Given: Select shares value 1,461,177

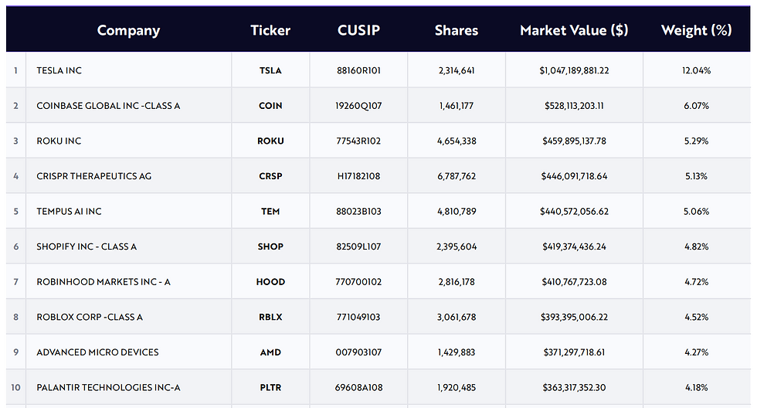Looking at the screenshot, I should [x=457, y=106].
